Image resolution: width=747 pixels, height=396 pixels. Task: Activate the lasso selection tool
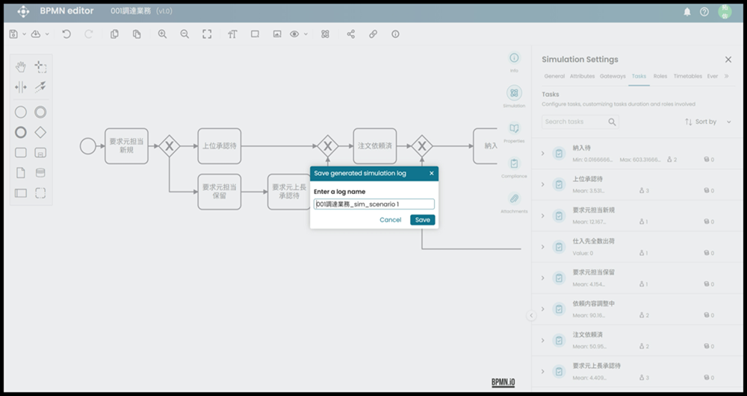click(x=40, y=67)
